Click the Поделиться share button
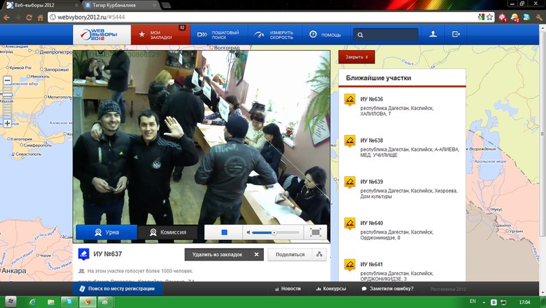This screenshot has width=546, height=308. 290,255
